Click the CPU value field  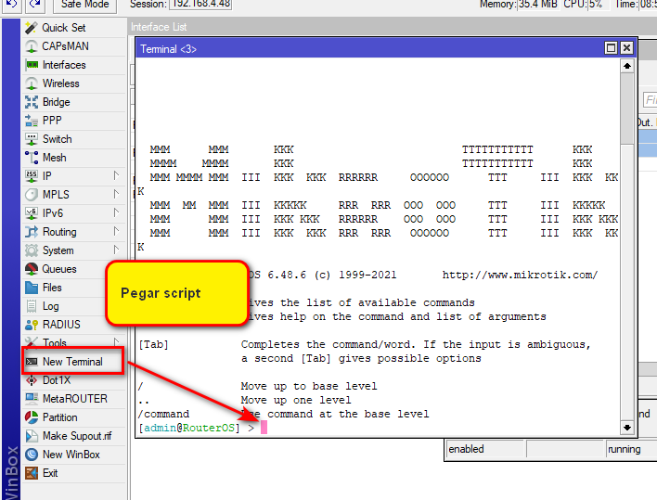[599, 5]
